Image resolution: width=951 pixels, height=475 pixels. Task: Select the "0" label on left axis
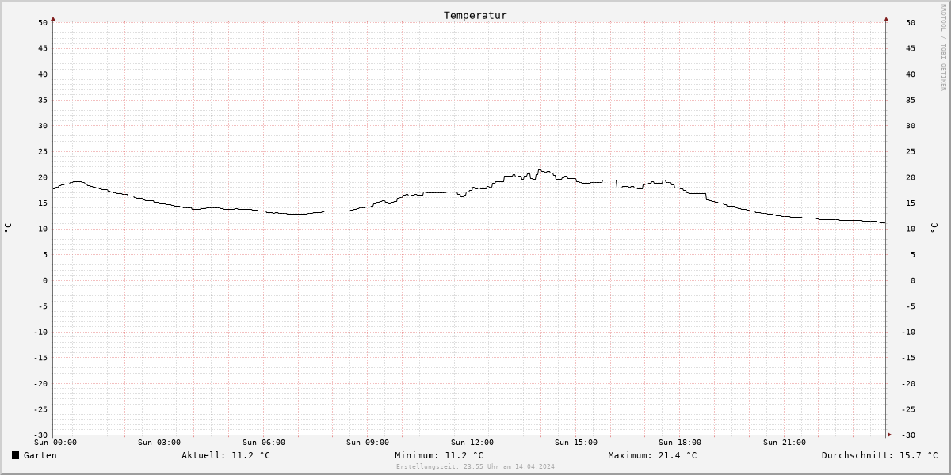pyautogui.click(x=46, y=281)
